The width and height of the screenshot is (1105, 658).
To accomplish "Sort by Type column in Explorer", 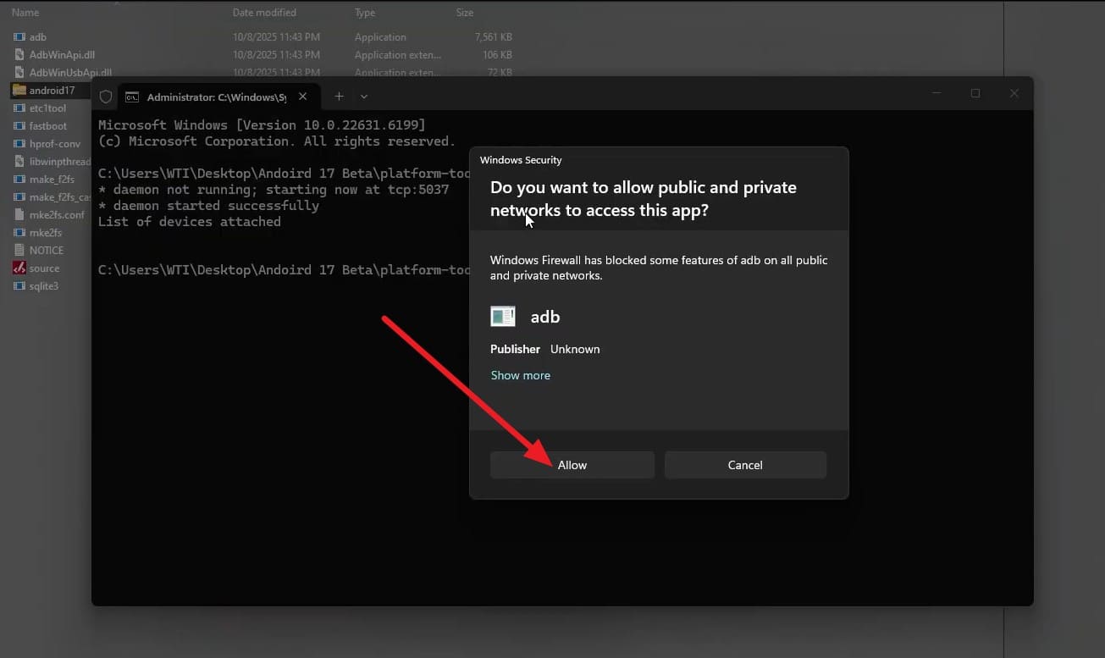I will (365, 13).
